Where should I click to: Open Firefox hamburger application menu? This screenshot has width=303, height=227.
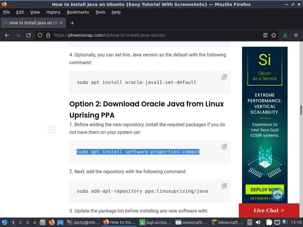click(296, 35)
